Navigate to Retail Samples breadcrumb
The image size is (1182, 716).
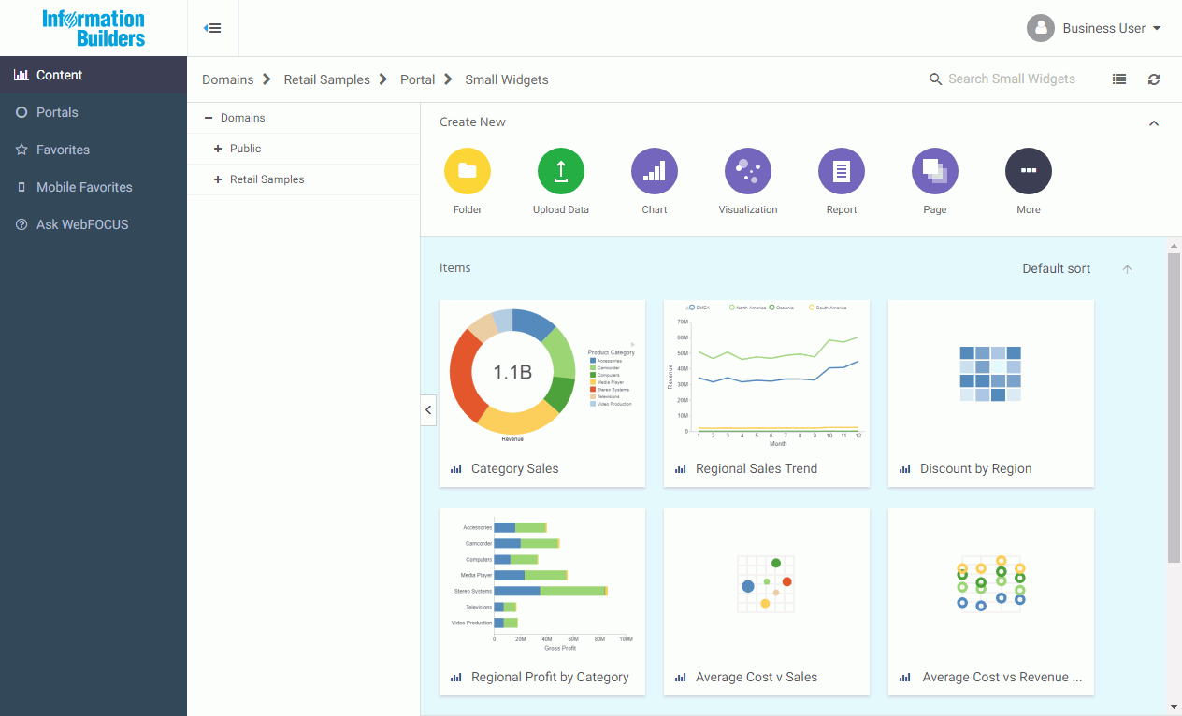327,79
